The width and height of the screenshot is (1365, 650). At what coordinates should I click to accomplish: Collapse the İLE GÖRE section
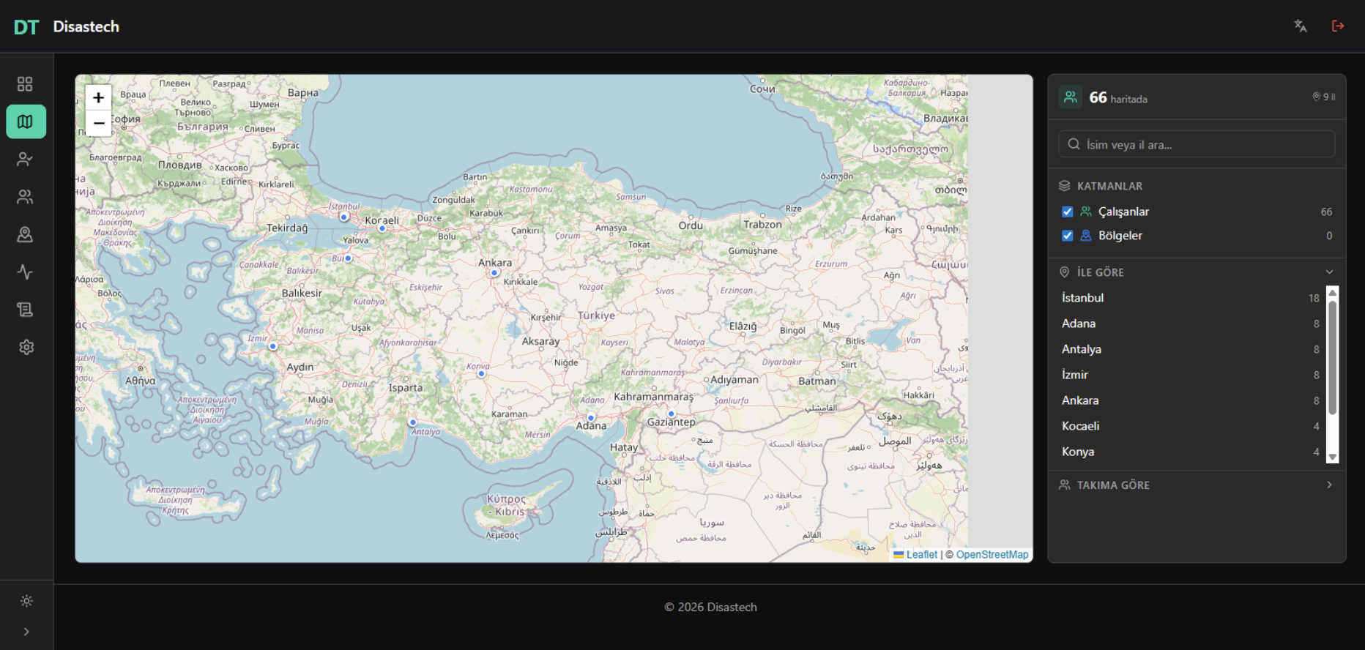coord(1329,272)
